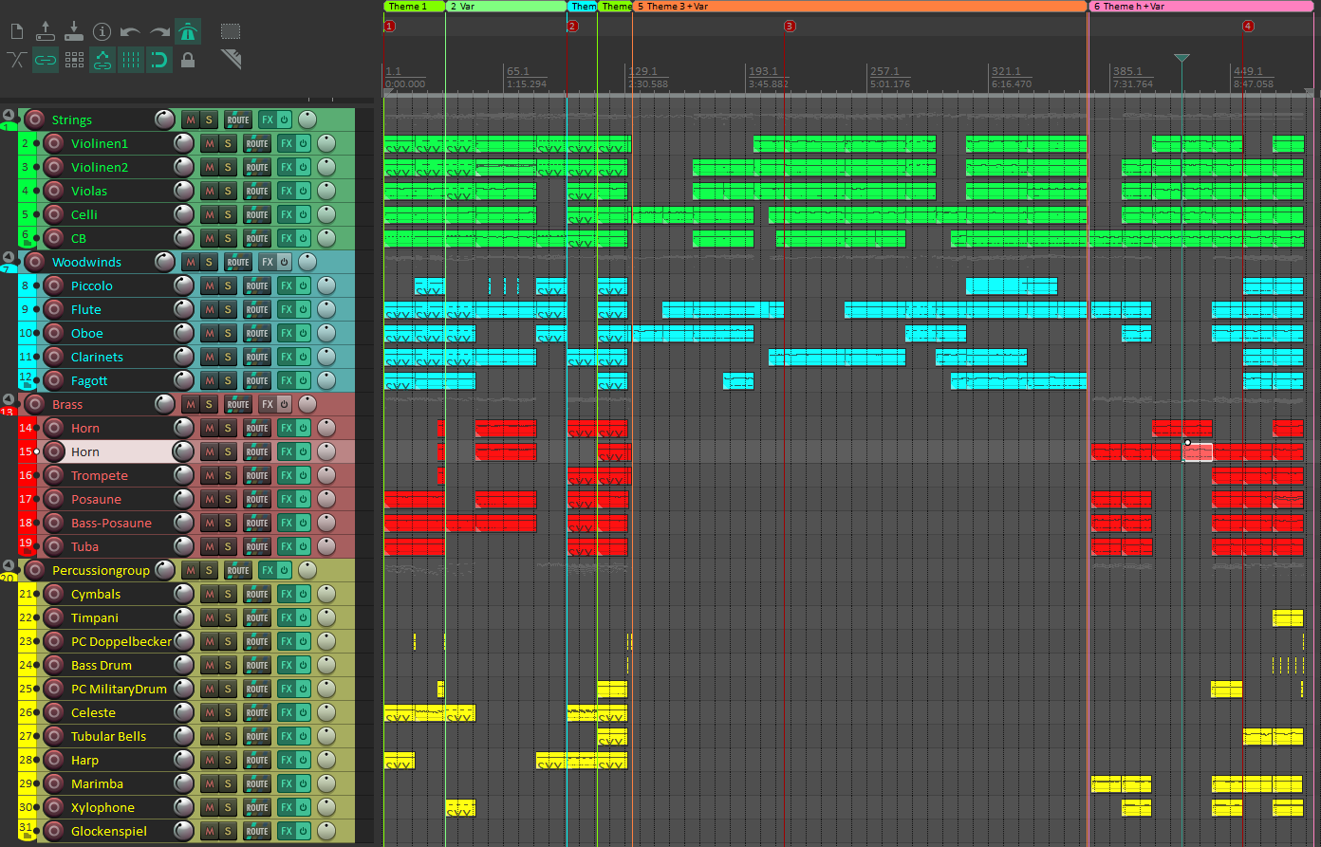Mute the Violinen1 track

209,144
